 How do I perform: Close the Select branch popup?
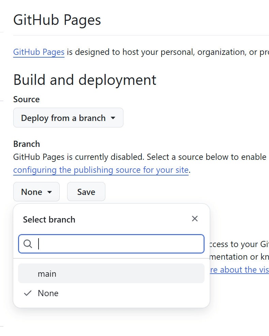click(195, 219)
